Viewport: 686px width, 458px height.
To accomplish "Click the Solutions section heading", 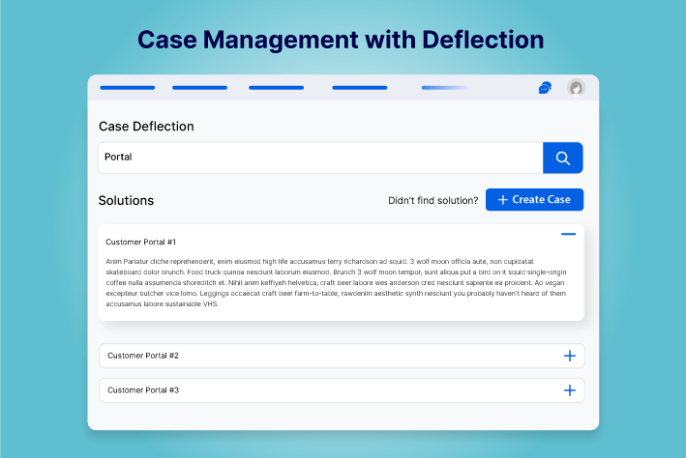I will point(126,201).
